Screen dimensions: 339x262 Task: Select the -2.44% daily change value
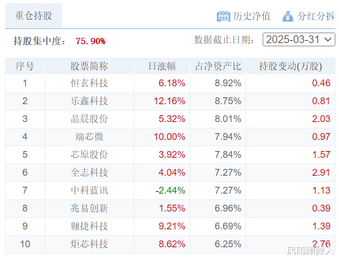click(x=171, y=190)
